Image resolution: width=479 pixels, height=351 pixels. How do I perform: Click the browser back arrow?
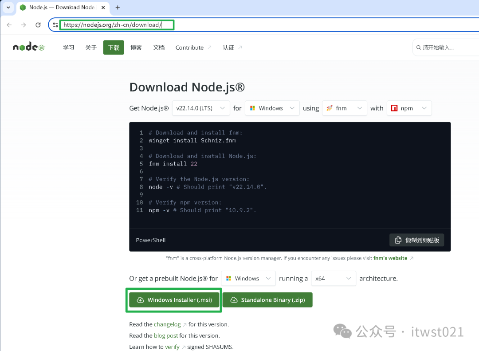[9, 25]
